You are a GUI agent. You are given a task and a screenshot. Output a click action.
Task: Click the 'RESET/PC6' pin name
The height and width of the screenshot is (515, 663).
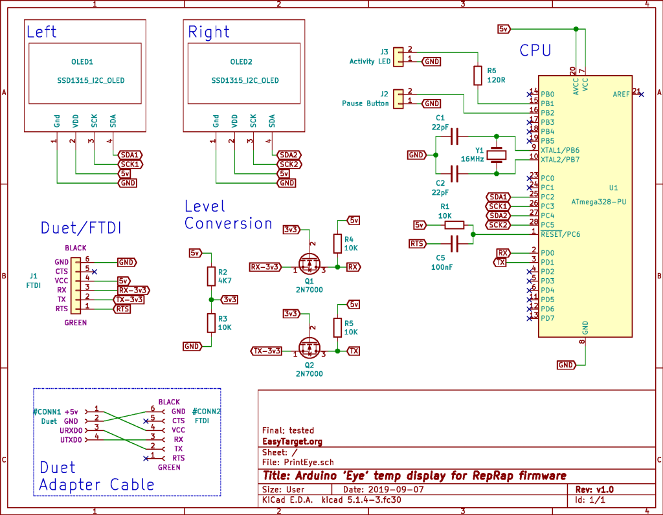coord(561,234)
